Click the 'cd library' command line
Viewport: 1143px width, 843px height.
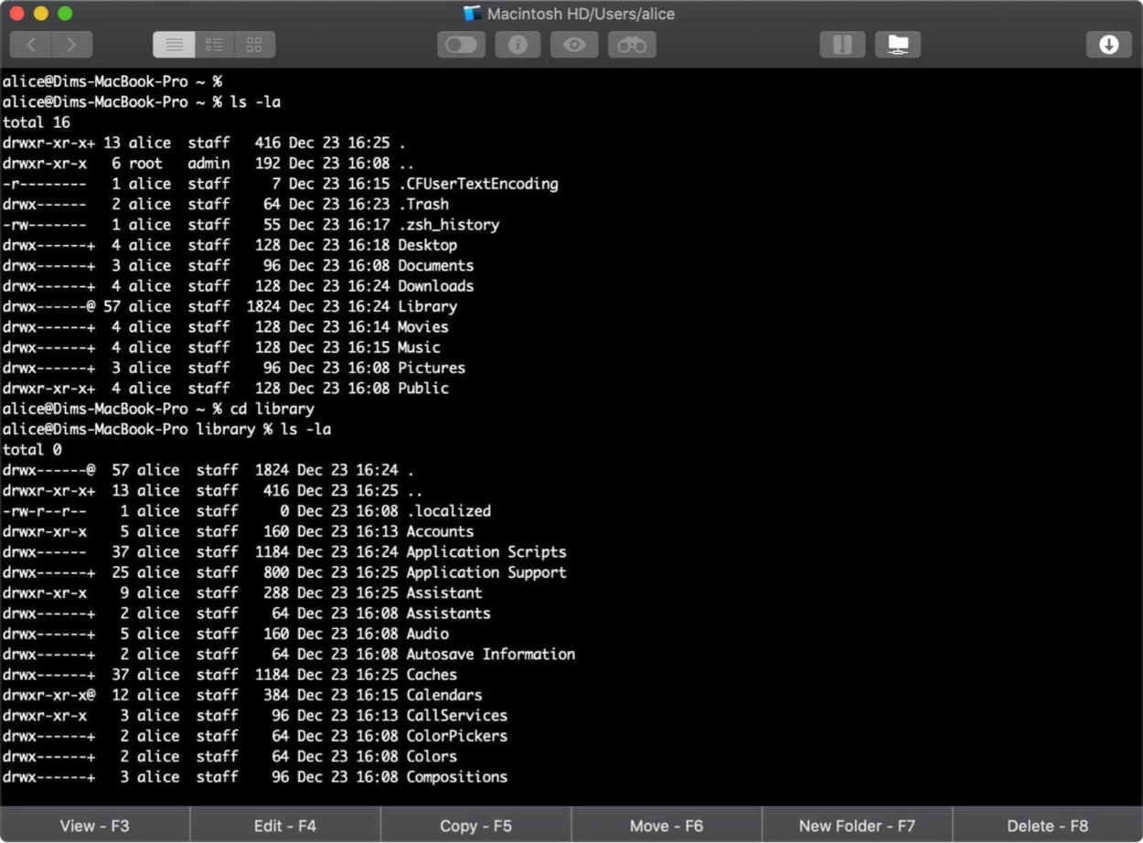(x=158, y=409)
